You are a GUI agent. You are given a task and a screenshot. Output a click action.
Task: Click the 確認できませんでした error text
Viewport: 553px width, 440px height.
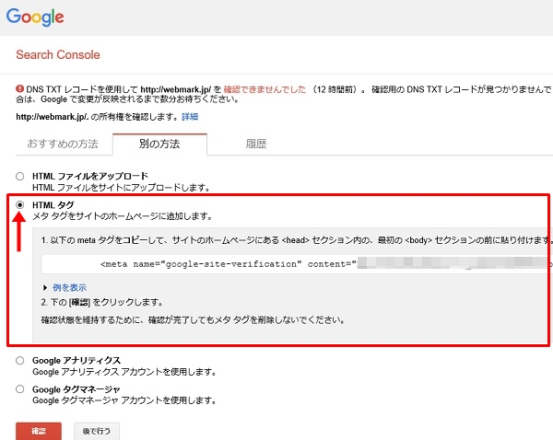(265, 89)
